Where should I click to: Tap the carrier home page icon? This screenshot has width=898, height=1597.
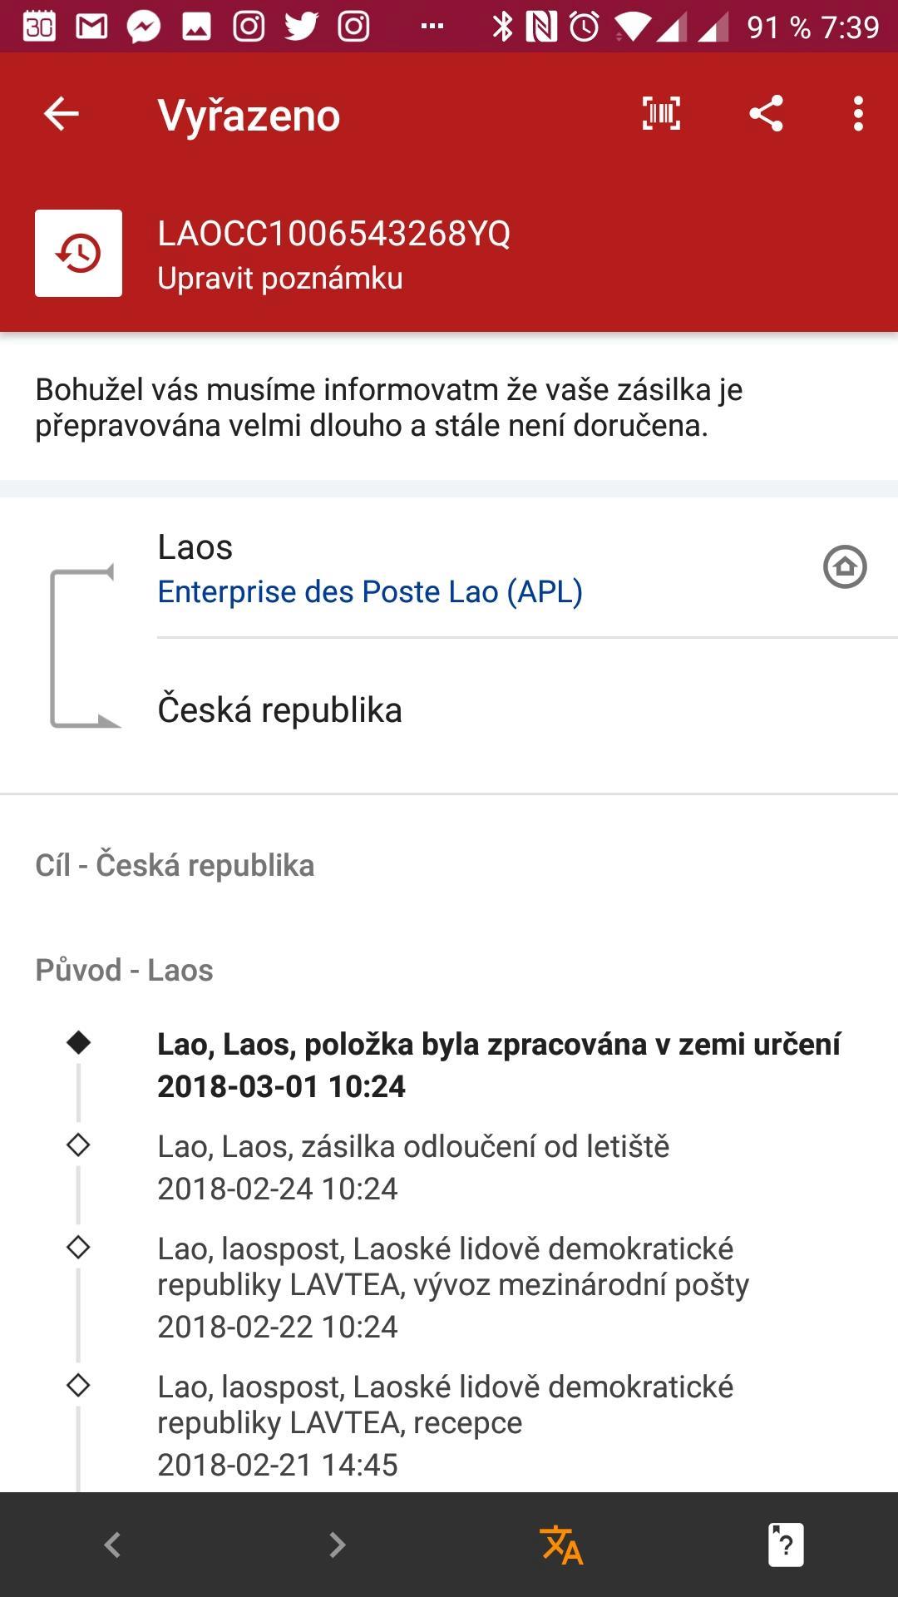pos(845,567)
